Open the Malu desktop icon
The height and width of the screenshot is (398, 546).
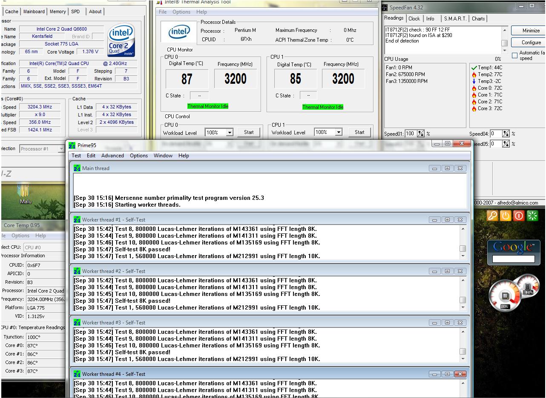click(26, 195)
